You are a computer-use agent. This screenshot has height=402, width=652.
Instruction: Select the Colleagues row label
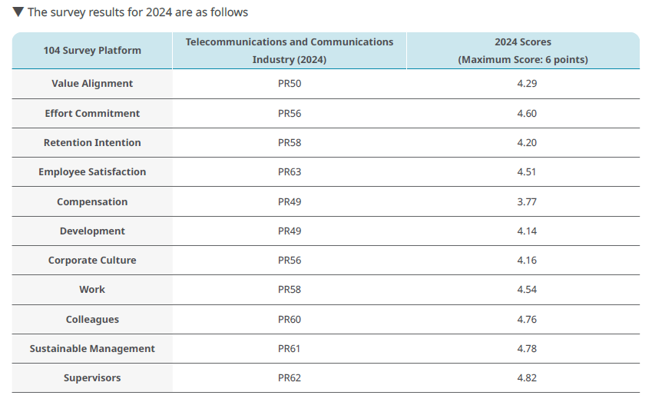tap(92, 320)
